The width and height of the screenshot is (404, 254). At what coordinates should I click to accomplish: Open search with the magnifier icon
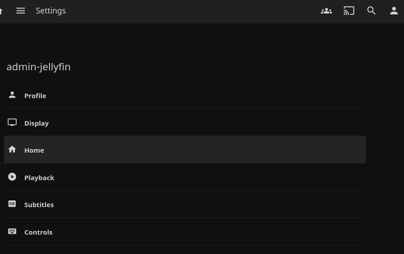(x=372, y=11)
